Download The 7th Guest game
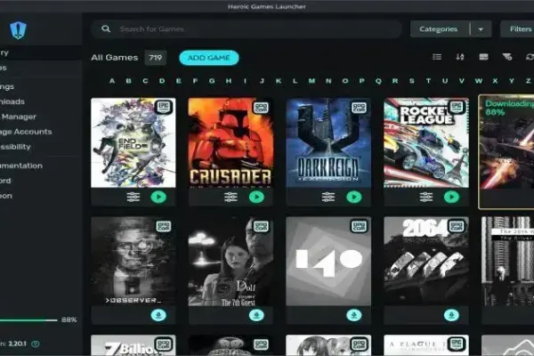This screenshot has width=534, height=356. pos(256,315)
